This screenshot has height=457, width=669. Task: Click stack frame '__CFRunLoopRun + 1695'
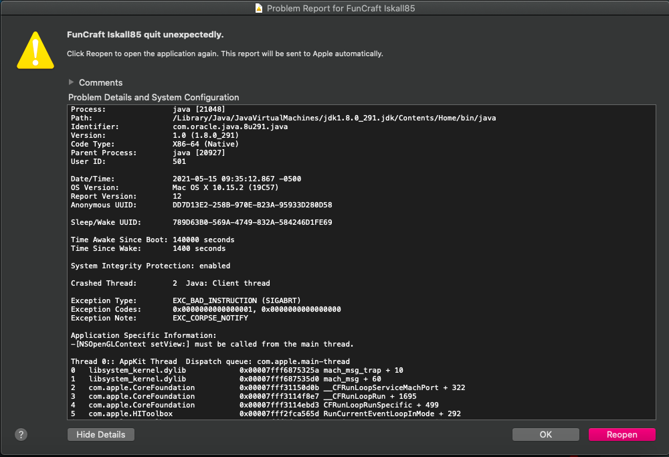(244, 396)
